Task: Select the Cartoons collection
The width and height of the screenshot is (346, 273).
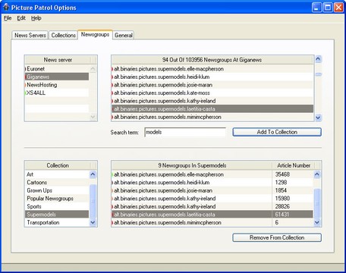Action: (57, 182)
